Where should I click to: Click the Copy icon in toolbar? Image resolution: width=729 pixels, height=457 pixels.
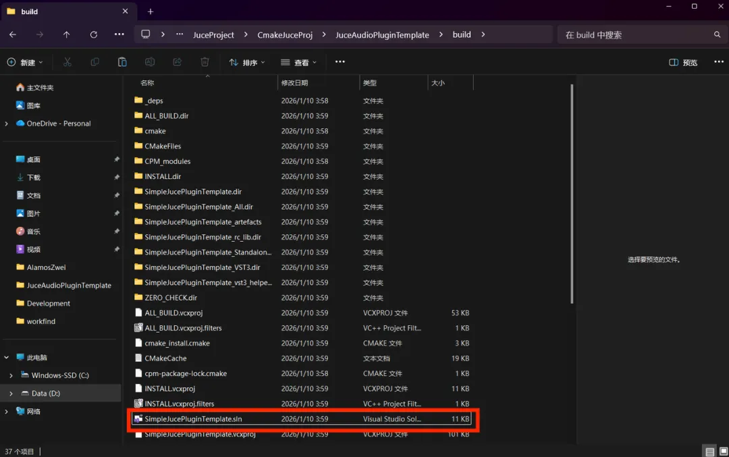point(95,62)
